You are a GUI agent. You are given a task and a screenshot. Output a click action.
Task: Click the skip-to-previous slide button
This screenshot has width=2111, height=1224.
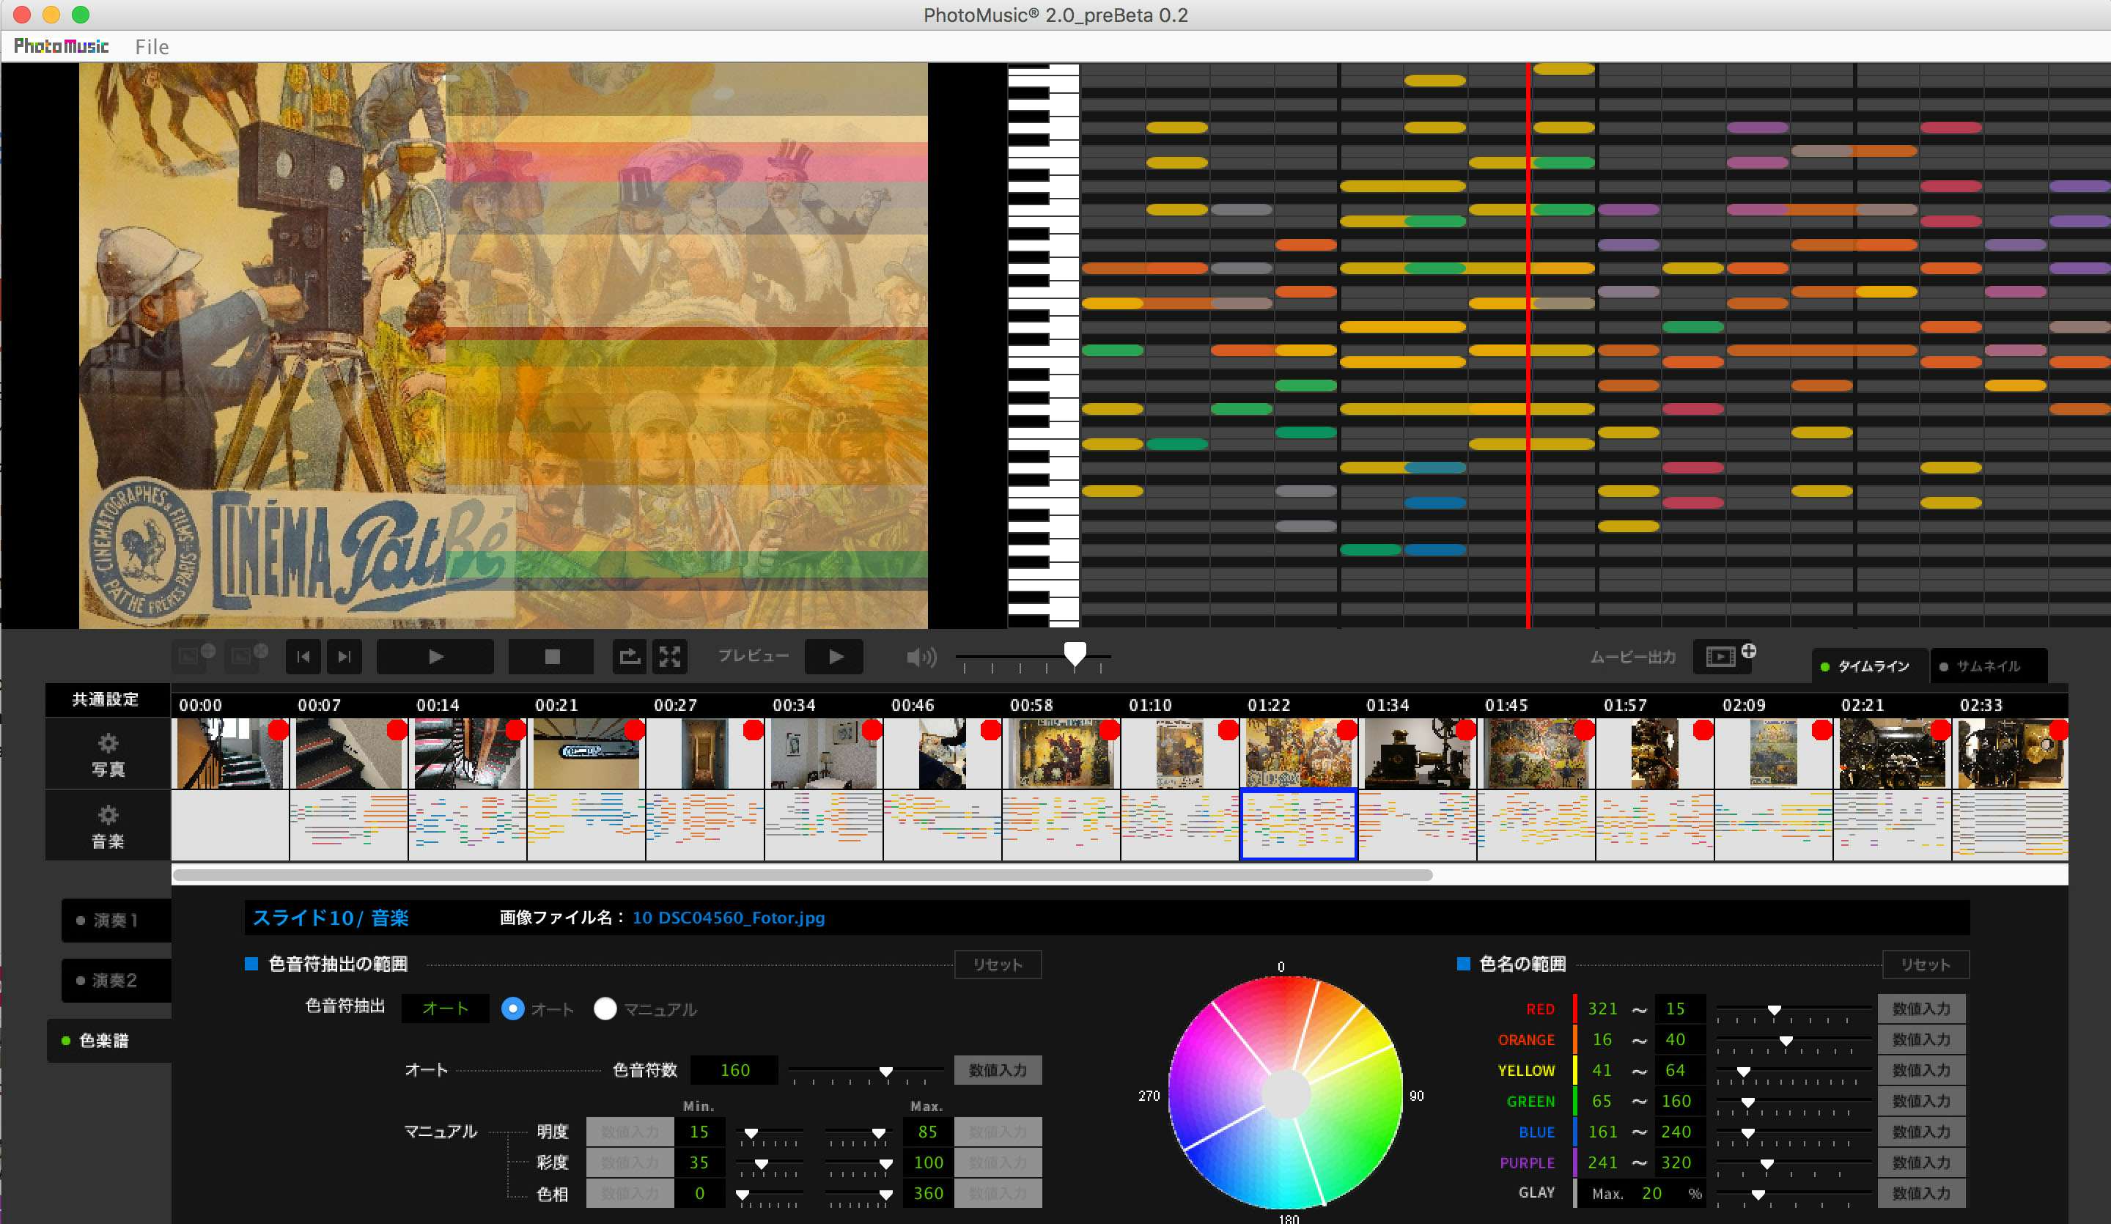[303, 657]
